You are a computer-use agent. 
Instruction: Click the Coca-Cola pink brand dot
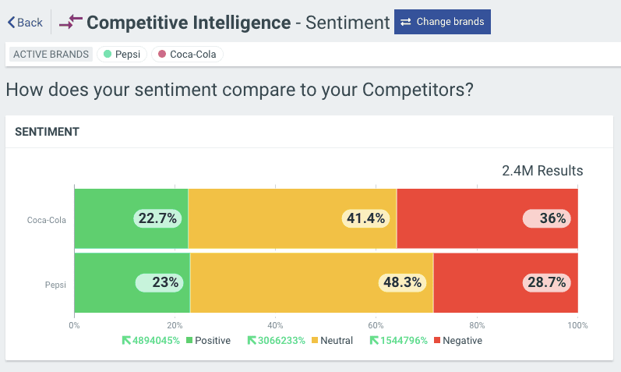tap(162, 55)
